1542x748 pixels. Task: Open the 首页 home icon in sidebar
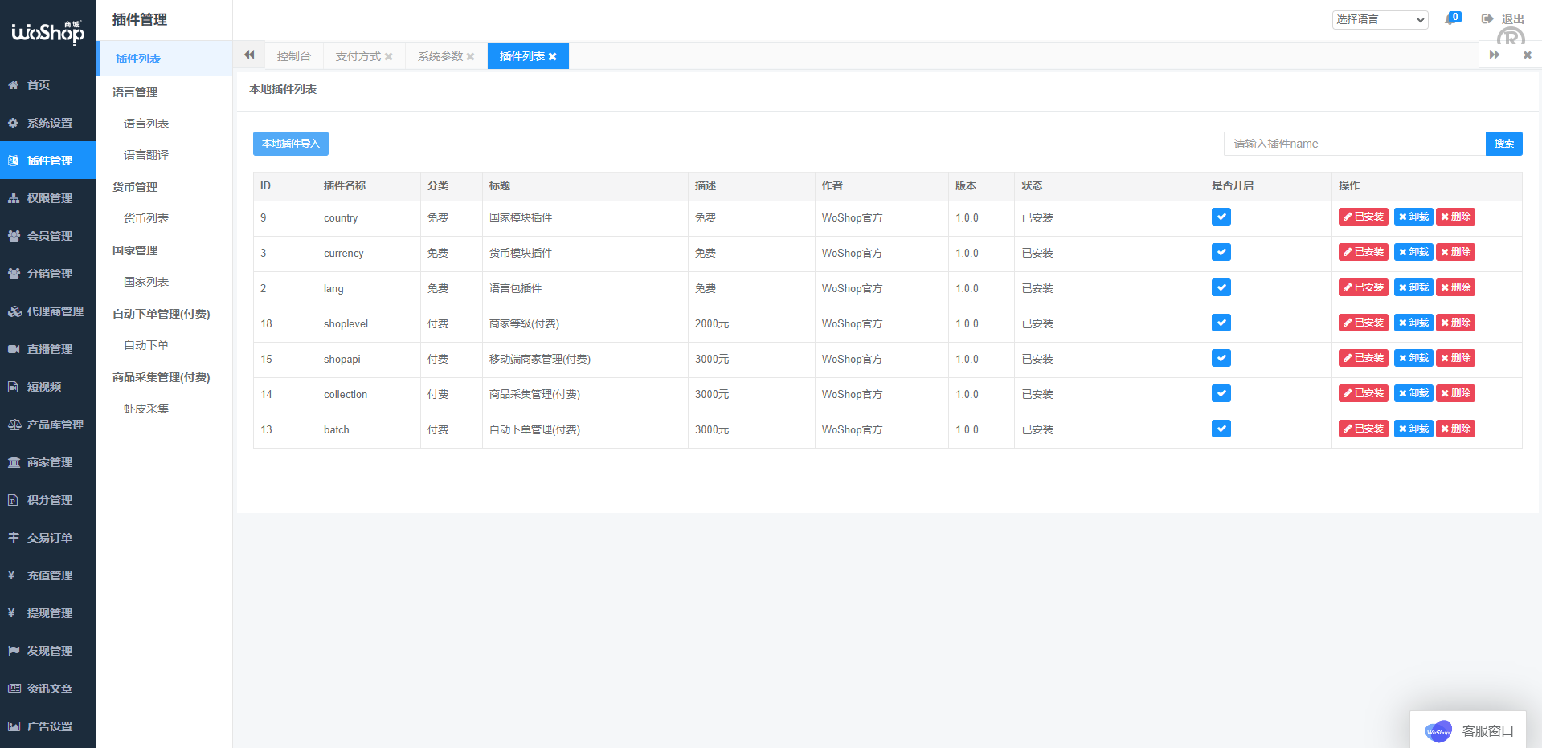12,84
